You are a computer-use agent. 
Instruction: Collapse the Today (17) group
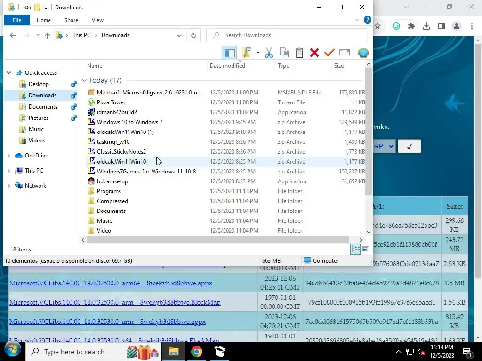pyautogui.click(x=84, y=80)
